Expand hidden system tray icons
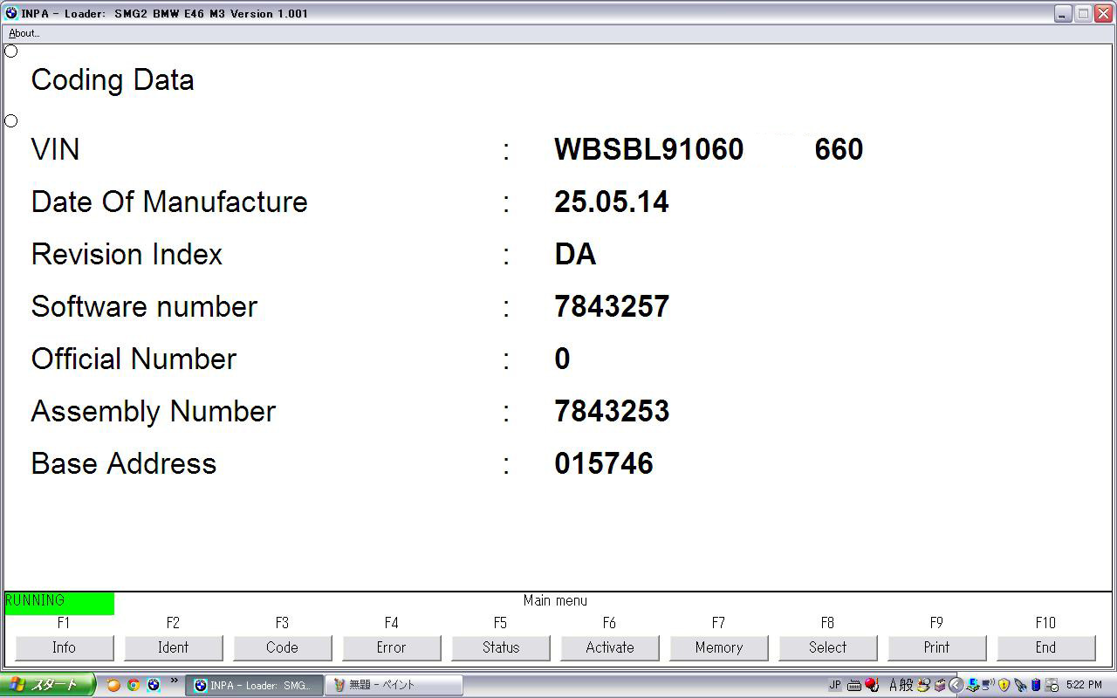The image size is (1117, 698). (x=956, y=685)
